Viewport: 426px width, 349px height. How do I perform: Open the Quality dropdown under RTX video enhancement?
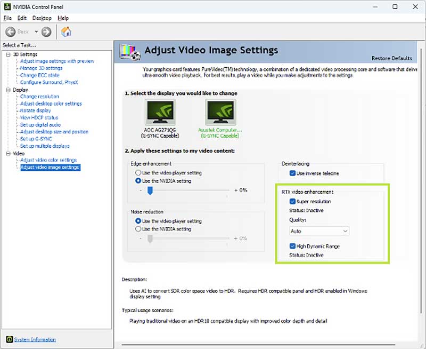click(318, 231)
